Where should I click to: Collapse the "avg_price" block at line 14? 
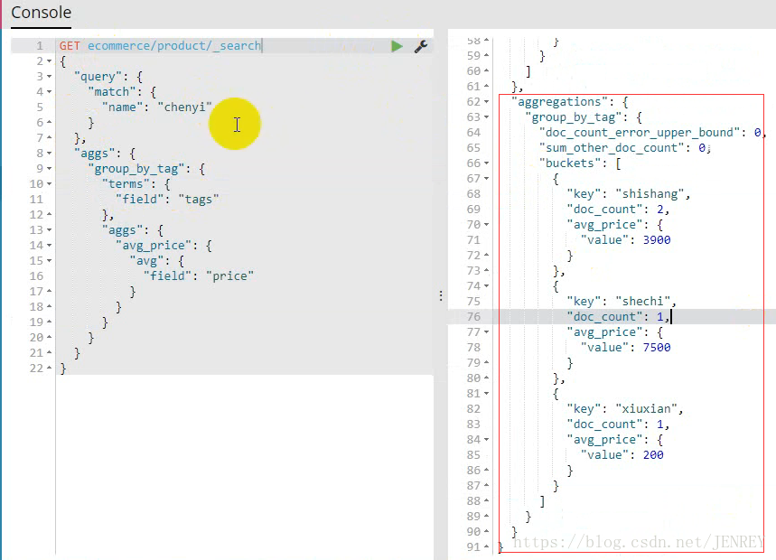click(x=49, y=246)
